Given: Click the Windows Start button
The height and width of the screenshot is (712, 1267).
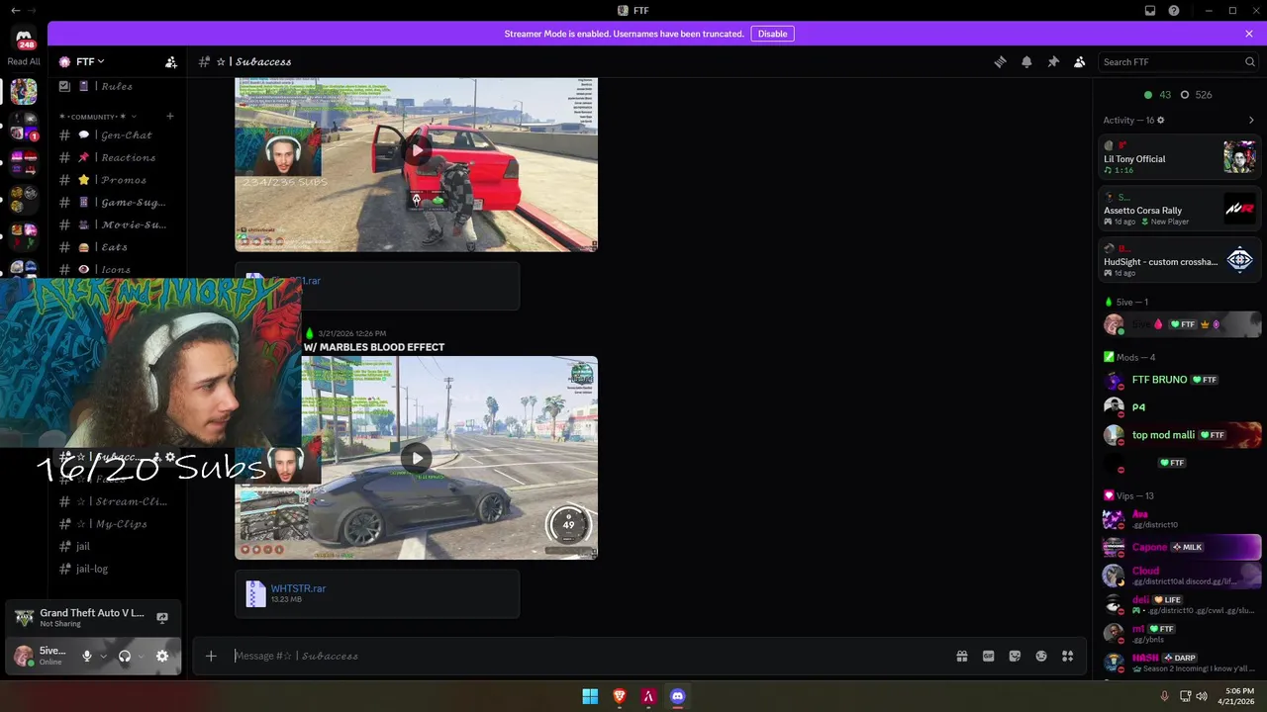Looking at the screenshot, I should (590, 696).
